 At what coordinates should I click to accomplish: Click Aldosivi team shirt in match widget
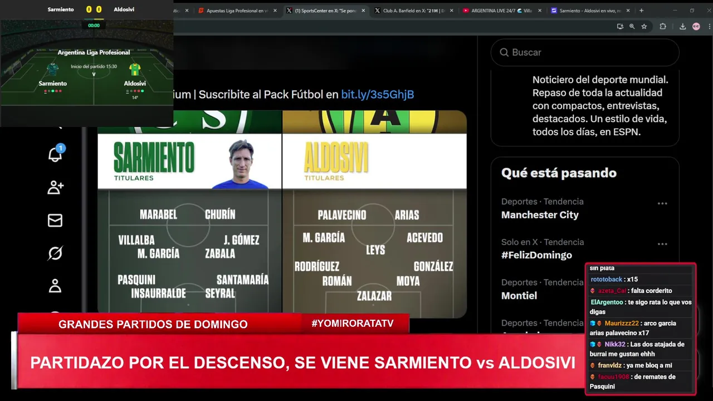[135, 69]
